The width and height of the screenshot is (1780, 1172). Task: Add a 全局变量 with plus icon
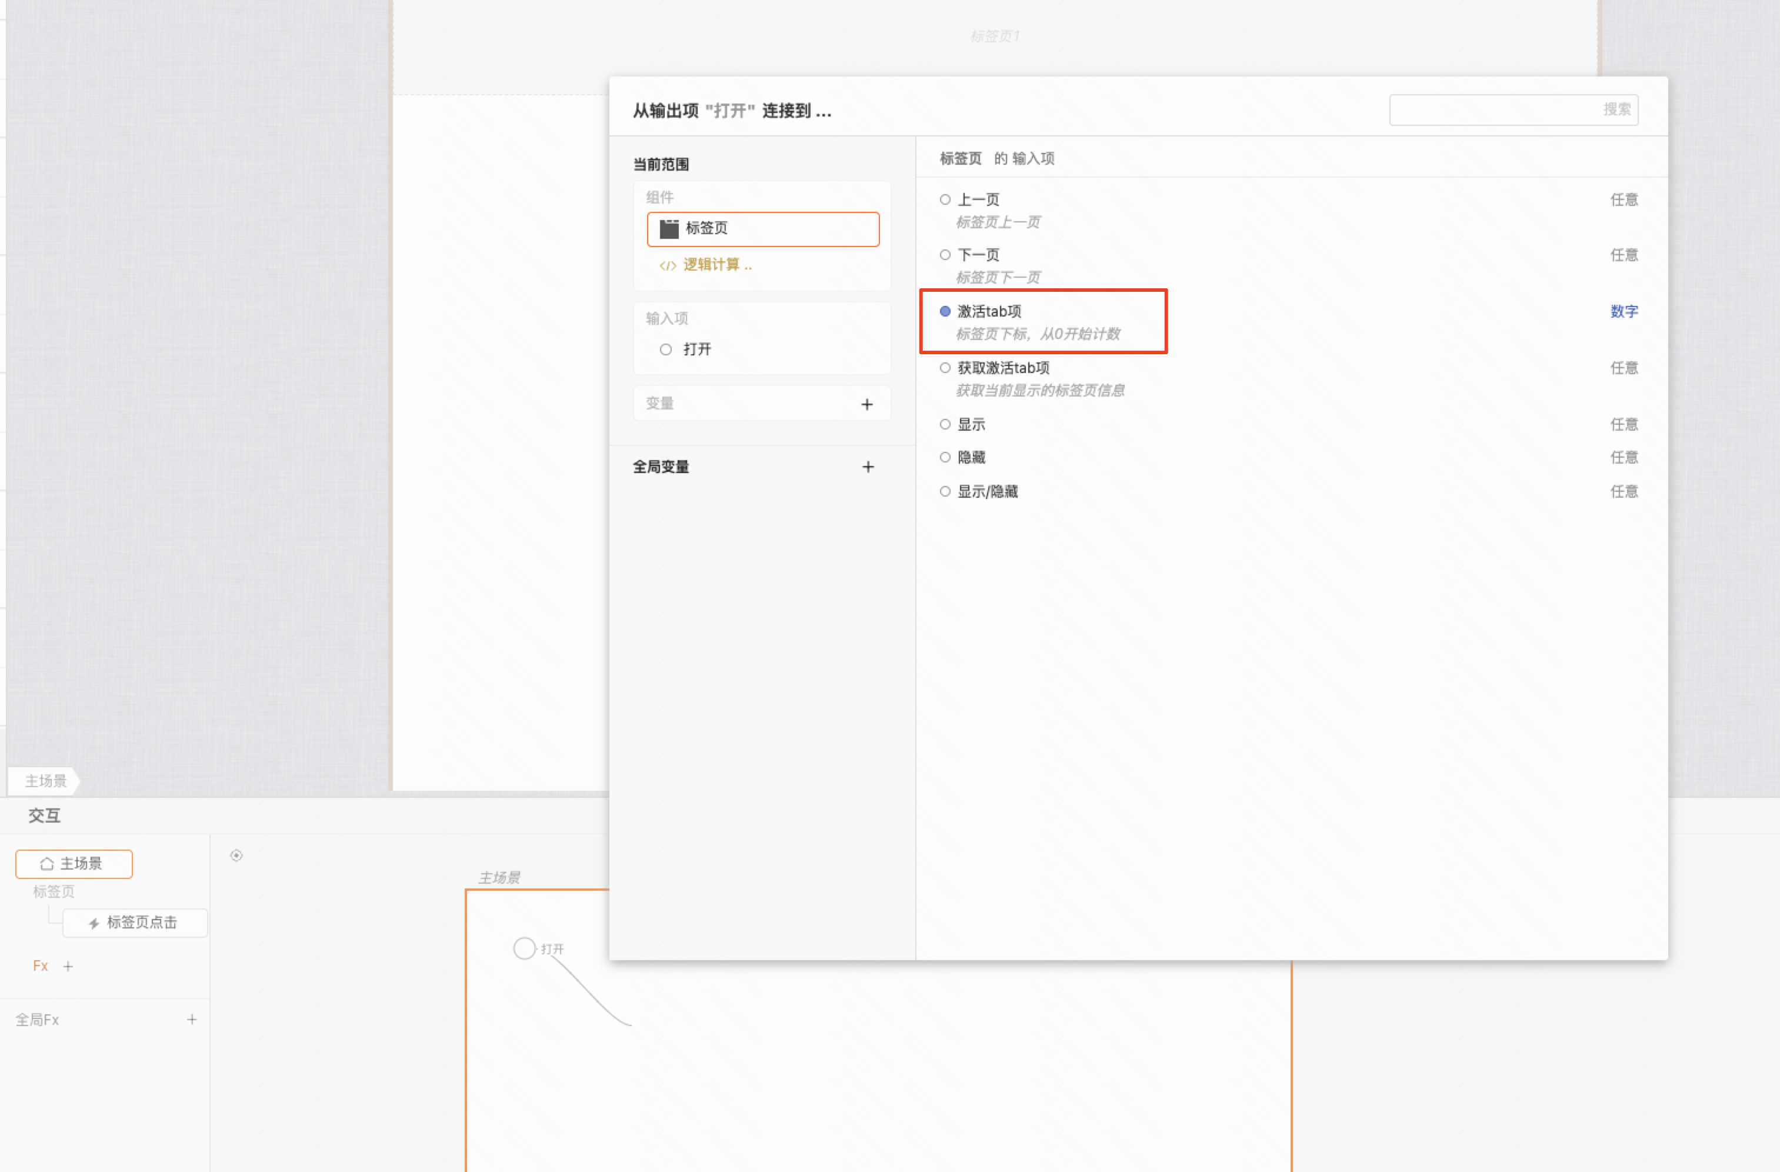[868, 467]
